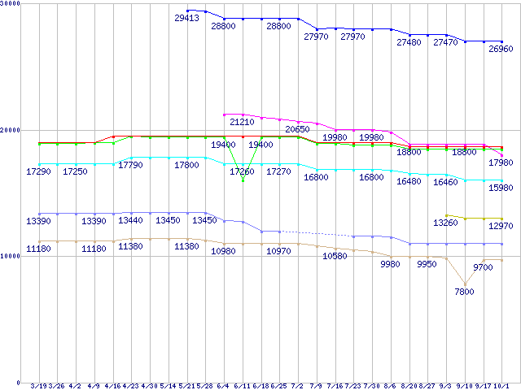This screenshot has width=521, height=390.
Task: Click the 15980 cyan line end label
Action: point(501,188)
